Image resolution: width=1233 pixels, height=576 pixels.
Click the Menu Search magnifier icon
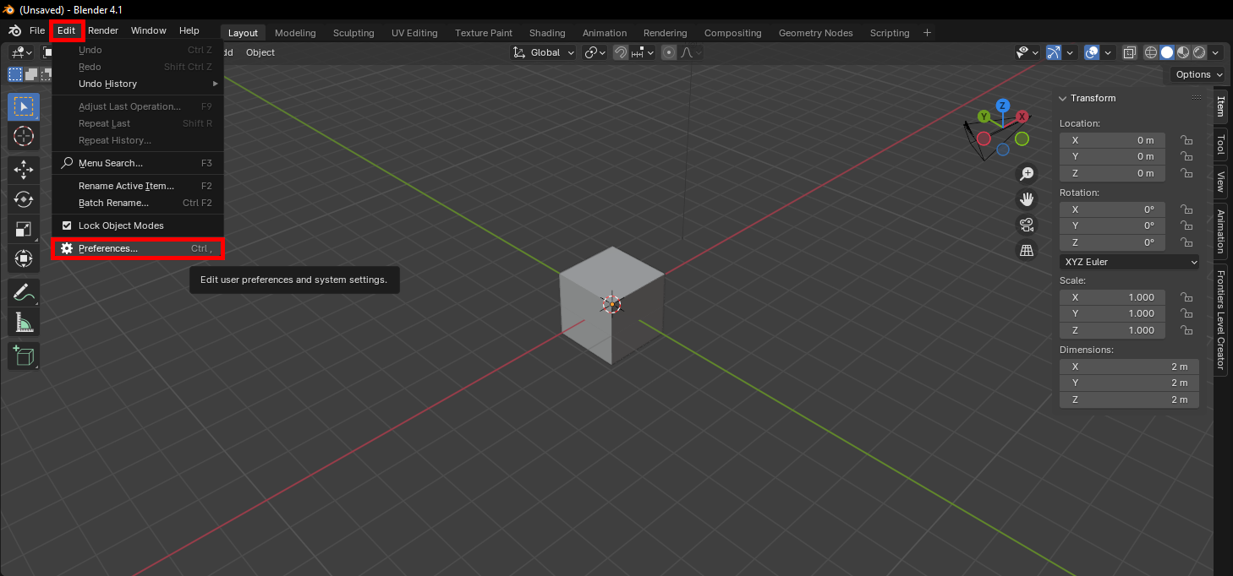pos(67,163)
